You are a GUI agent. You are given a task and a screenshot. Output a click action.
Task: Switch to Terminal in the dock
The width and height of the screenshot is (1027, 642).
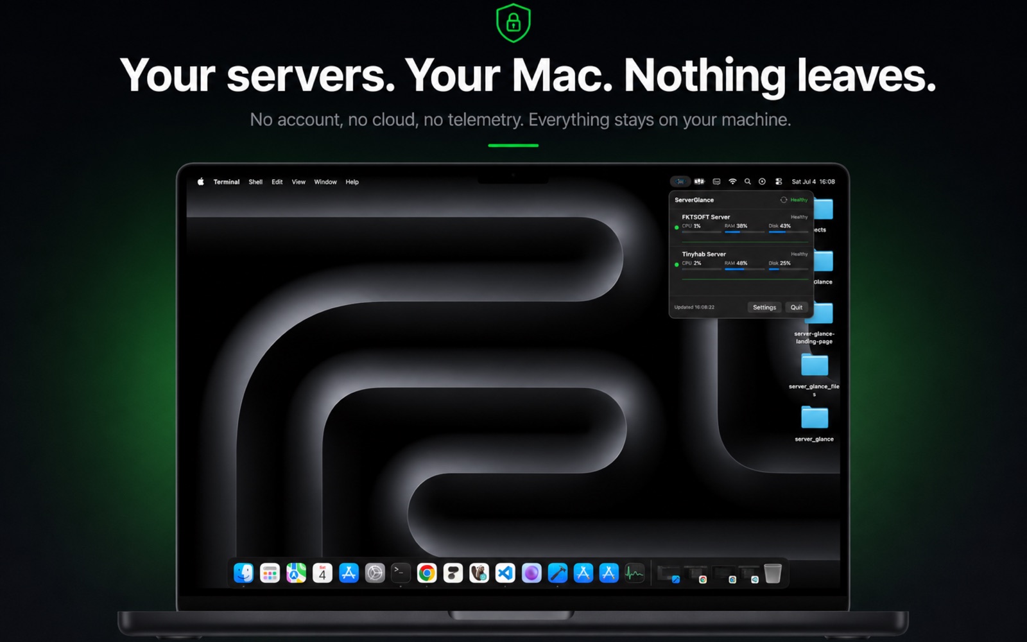(x=401, y=573)
